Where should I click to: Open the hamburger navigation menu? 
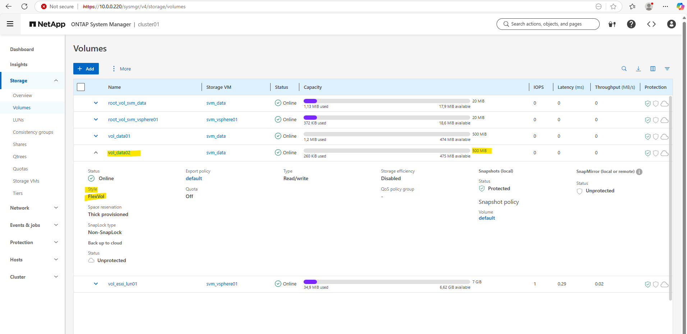click(x=10, y=24)
